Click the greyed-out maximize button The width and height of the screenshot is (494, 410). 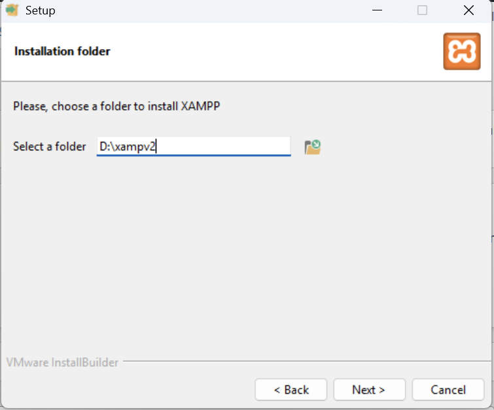(x=422, y=10)
